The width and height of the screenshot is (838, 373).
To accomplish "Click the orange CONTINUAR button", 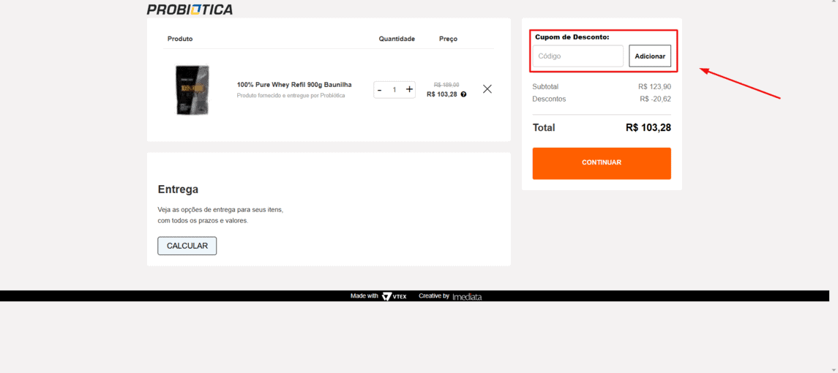I will 602,164.
